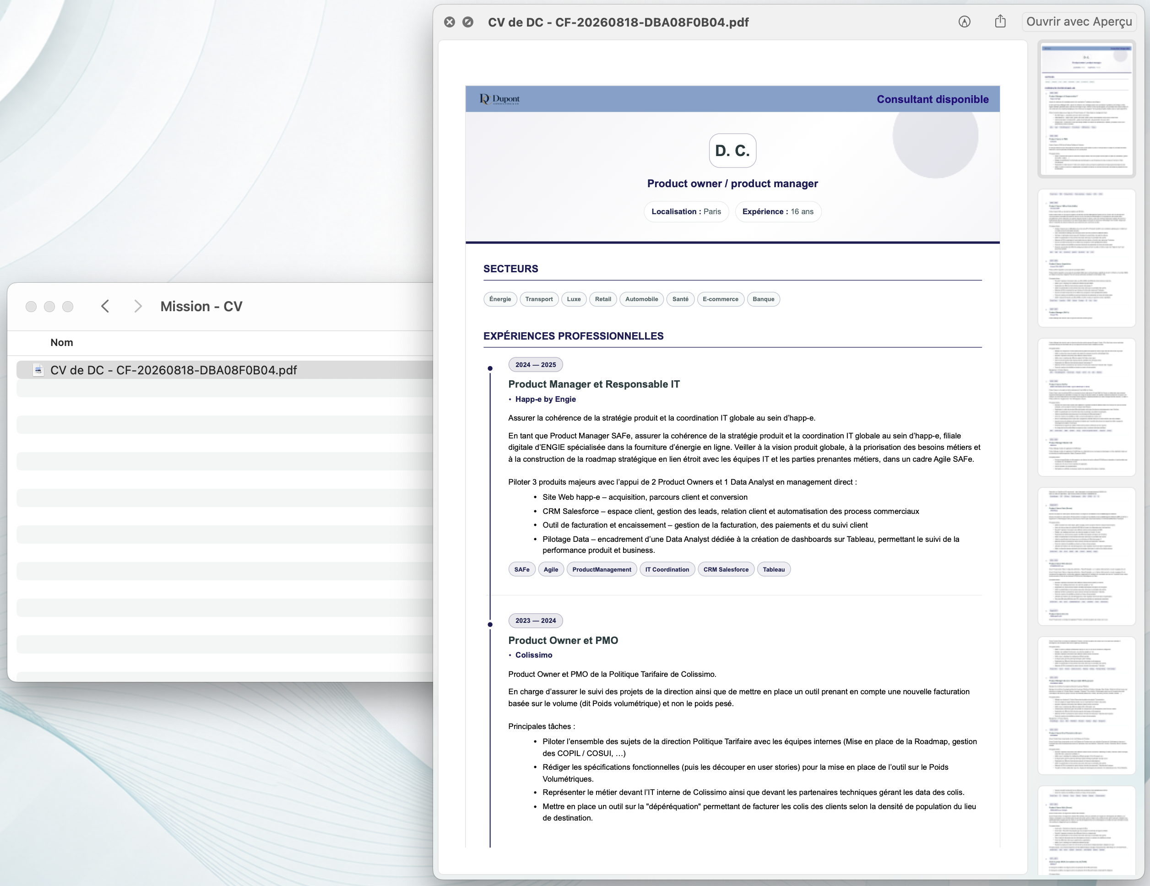
Task: Click the Nom column header in Finder
Action: point(62,342)
